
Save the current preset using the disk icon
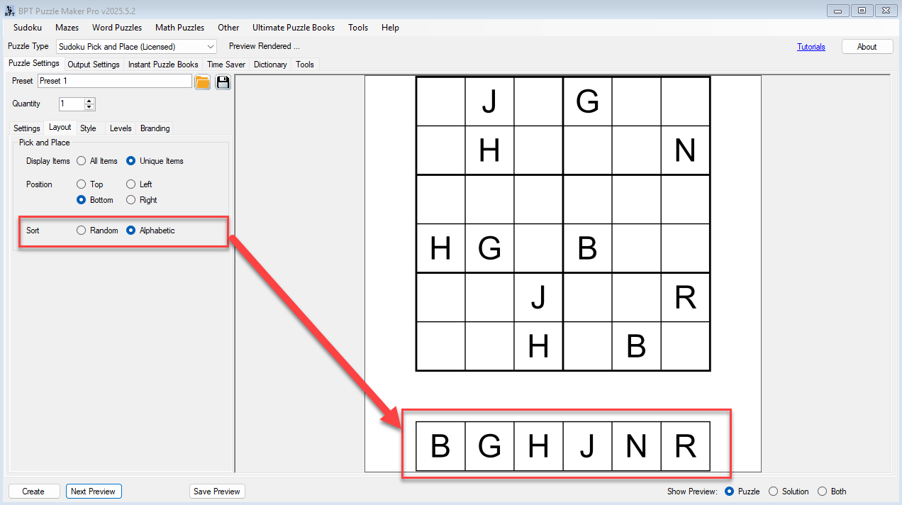[x=222, y=82]
